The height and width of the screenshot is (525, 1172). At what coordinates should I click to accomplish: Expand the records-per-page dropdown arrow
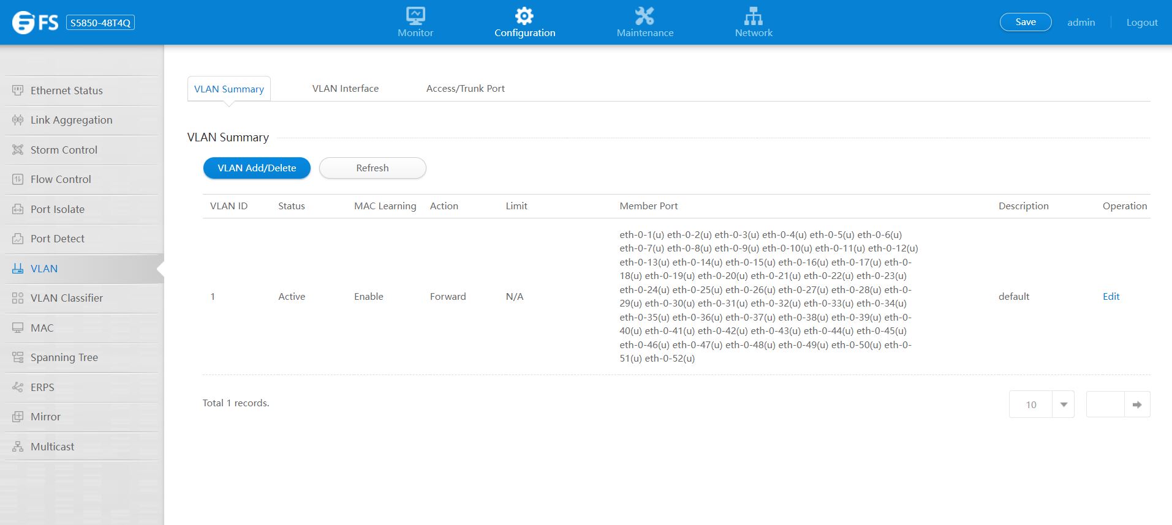click(1064, 404)
